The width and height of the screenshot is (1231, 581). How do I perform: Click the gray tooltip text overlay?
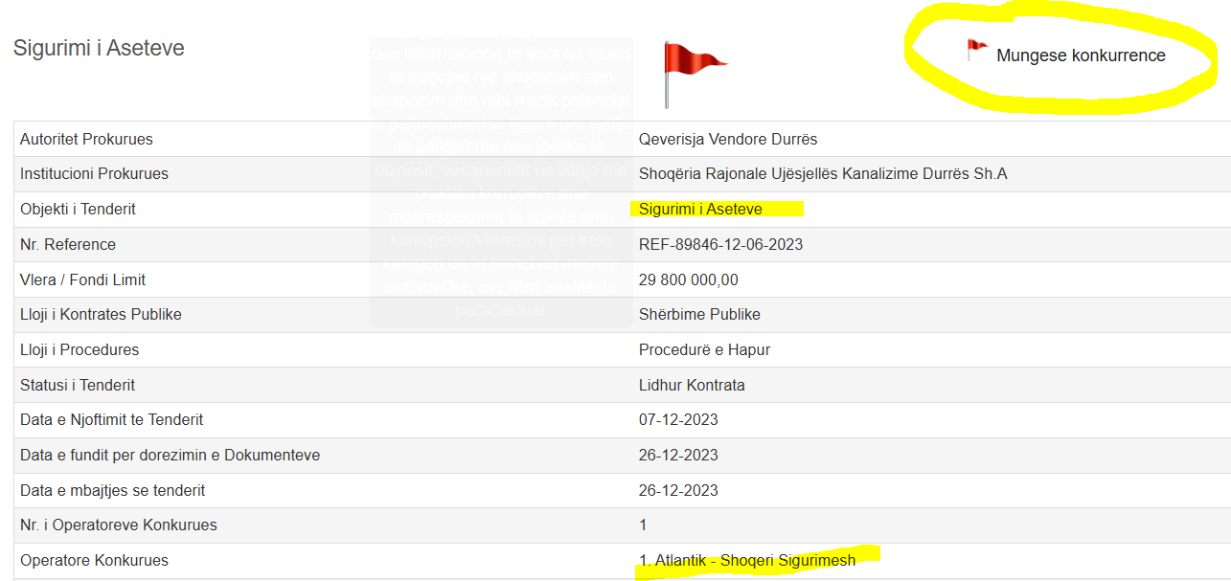coord(501,182)
